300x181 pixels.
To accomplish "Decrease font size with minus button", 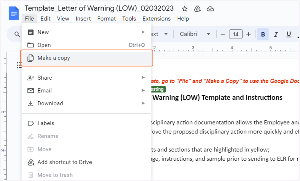I will tap(223, 34).
